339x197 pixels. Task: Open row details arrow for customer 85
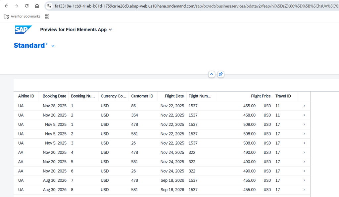(304, 106)
